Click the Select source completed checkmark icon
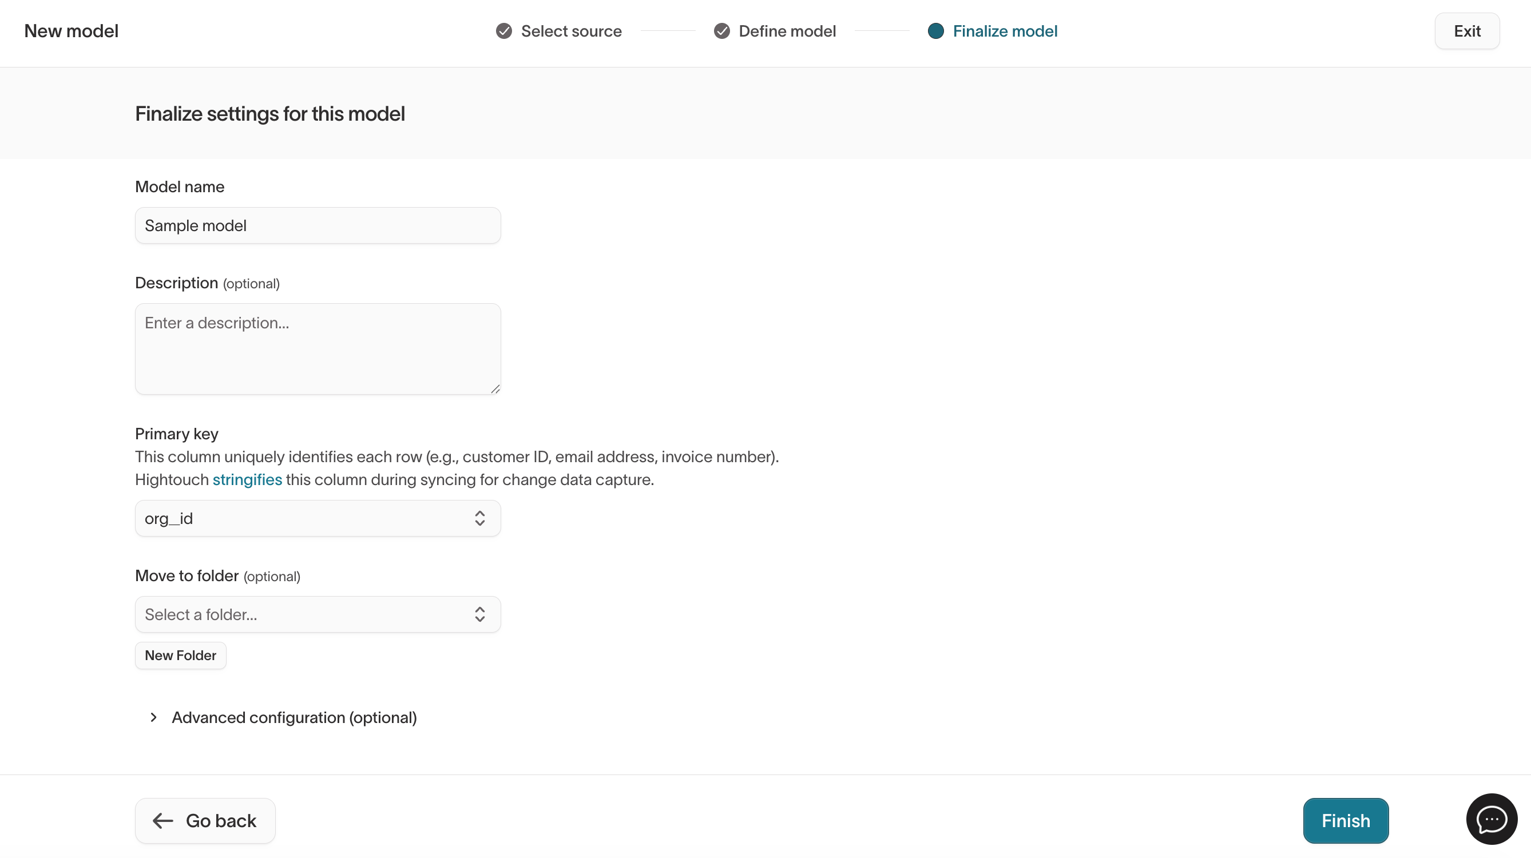The height and width of the screenshot is (858, 1531). tap(503, 31)
